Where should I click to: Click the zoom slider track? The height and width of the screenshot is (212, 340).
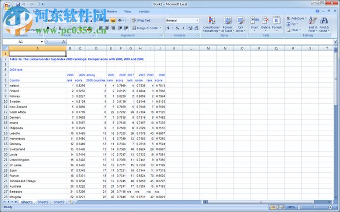[x=314, y=207]
